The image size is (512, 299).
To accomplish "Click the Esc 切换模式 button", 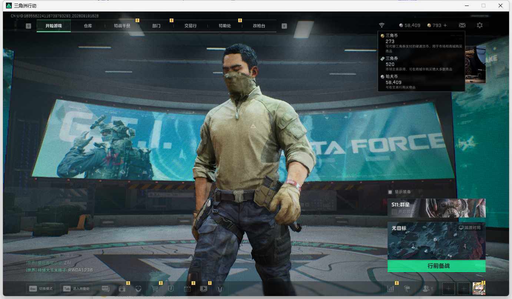I will pos(41,289).
